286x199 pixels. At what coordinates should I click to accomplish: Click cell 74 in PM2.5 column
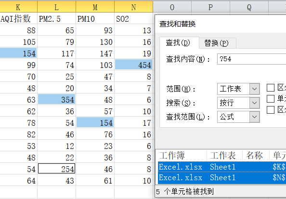click(x=56, y=65)
